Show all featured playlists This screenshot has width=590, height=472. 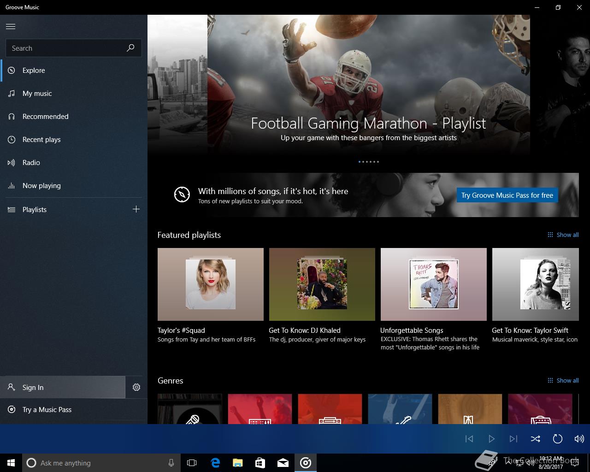pos(563,235)
